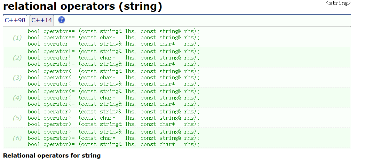This screenshot has width=365, height=160.
Task: Click the operator< line with two string parameters
Action: pyautogui.click(x=113, y=71)
